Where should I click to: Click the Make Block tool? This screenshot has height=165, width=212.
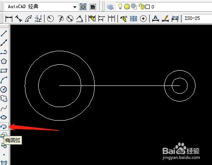[4, 145]
